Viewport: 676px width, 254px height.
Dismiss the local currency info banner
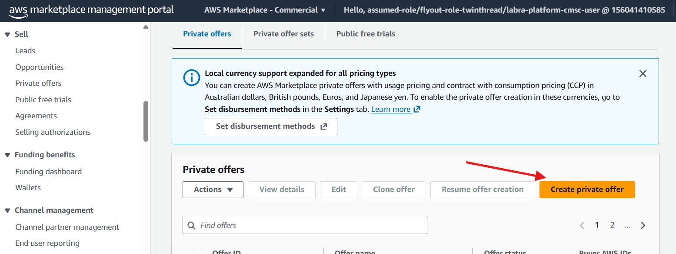tap(643, 74)
